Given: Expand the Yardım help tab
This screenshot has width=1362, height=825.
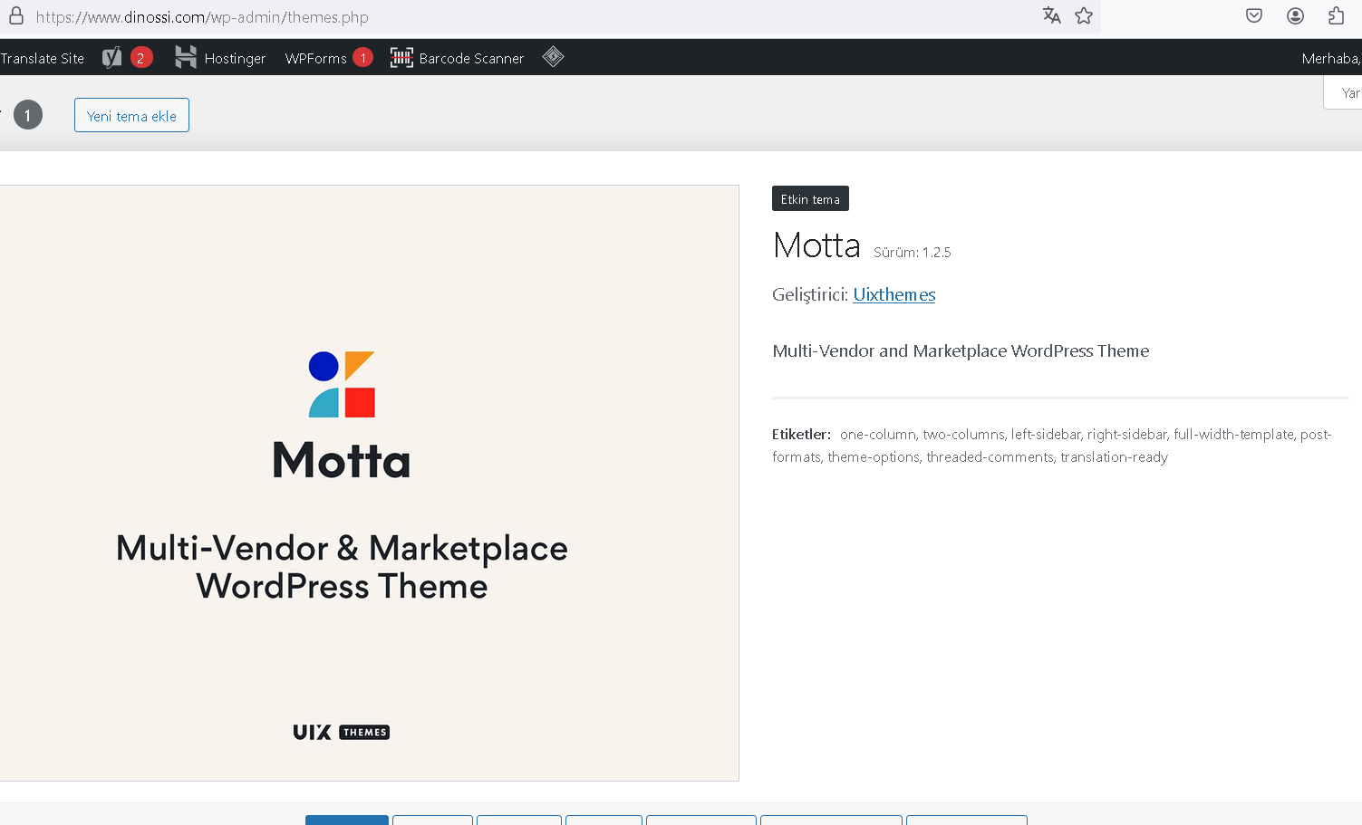Looking at the screenshot, I should (x=1344, y=92).
